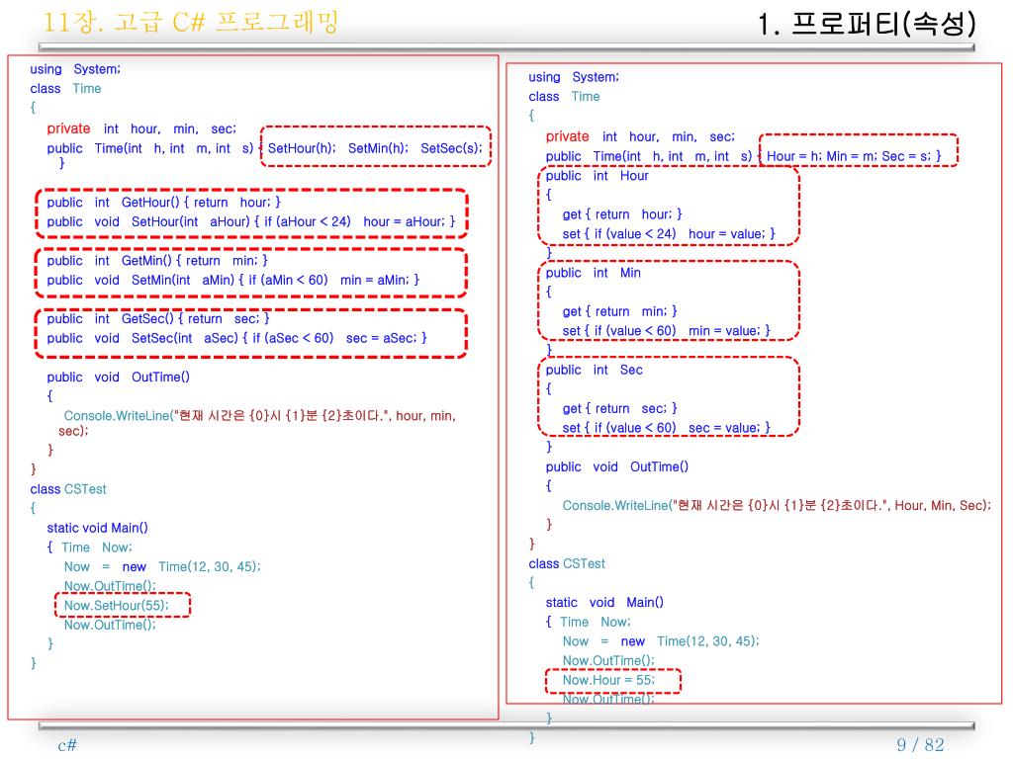Select the Console.WriteLine line ending "Hour, Min, Sec);"

(777, 505)
